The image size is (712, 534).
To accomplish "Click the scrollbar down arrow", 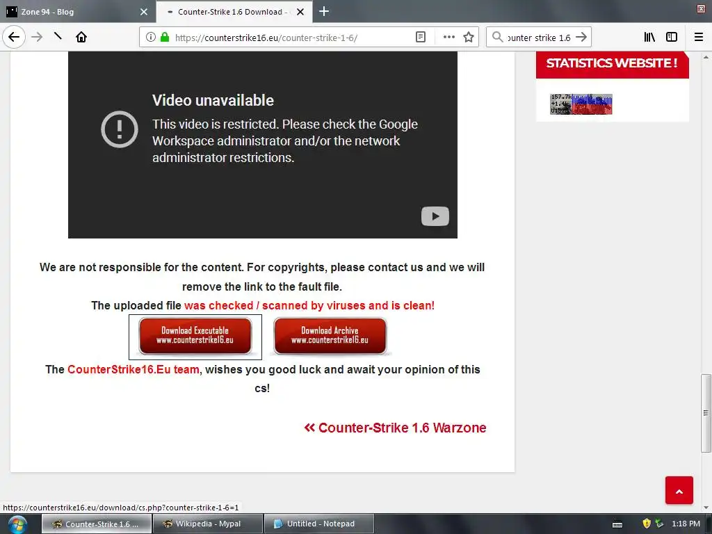I will point(706,507).
